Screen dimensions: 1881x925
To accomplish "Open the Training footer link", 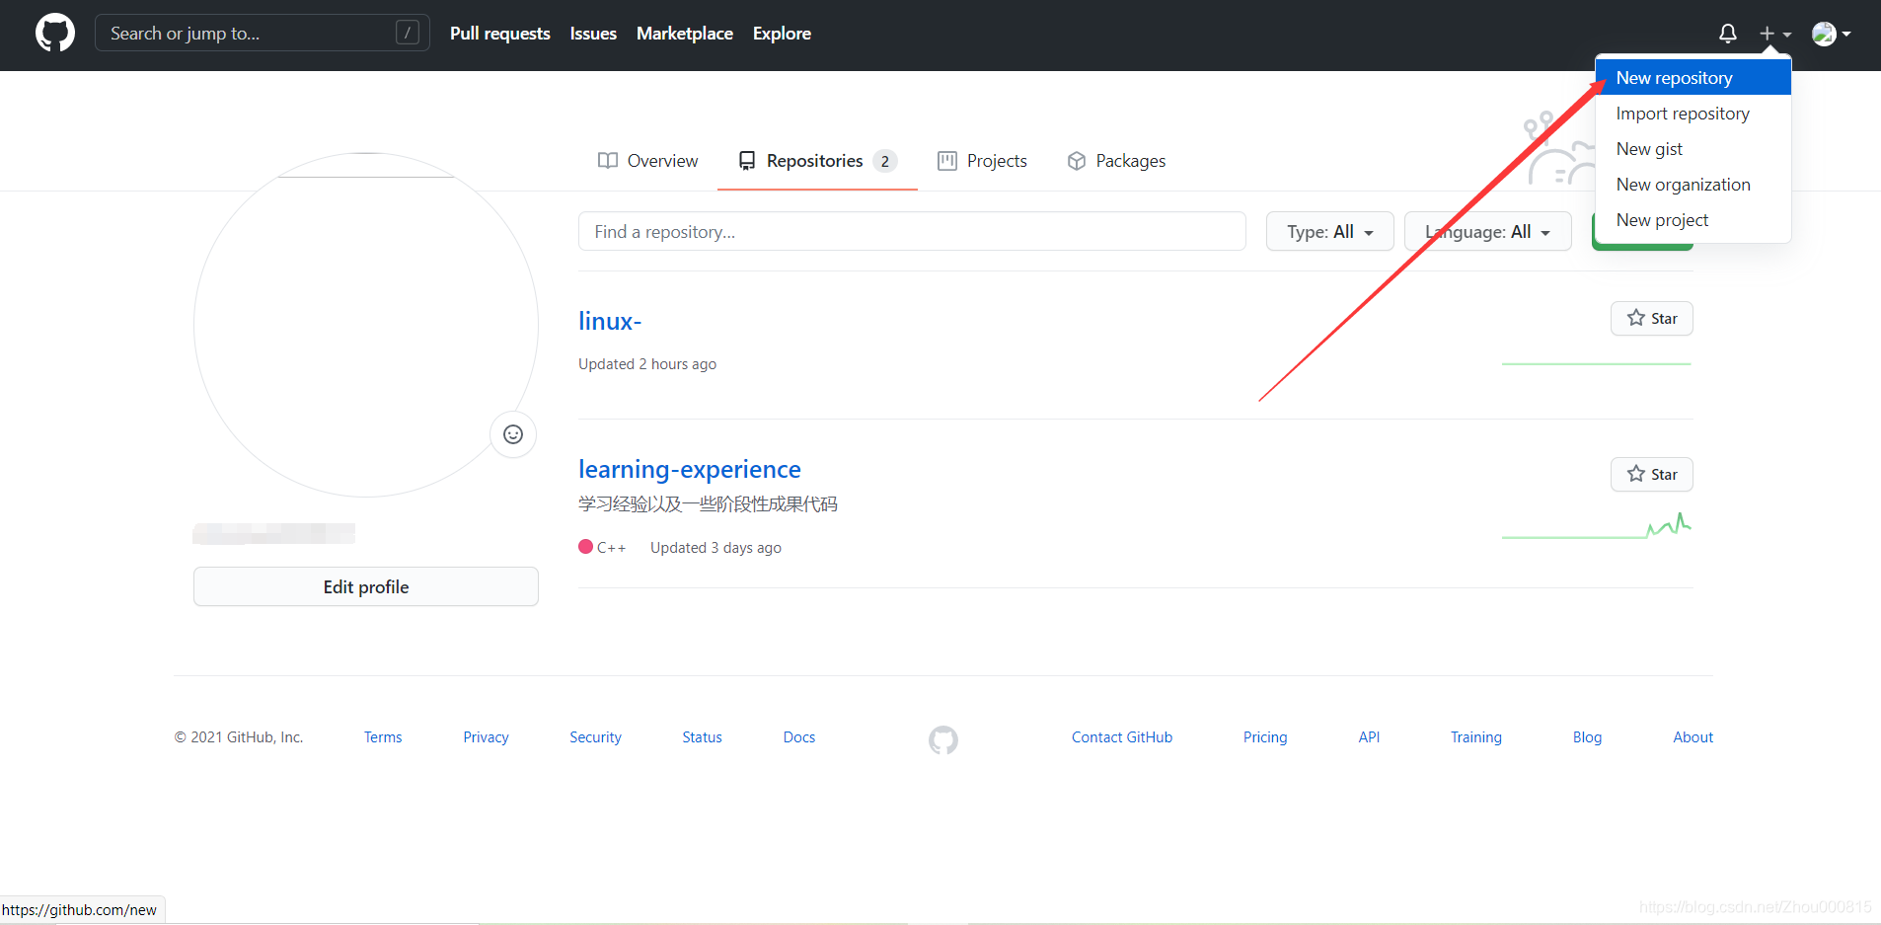I will [1476, 737].
